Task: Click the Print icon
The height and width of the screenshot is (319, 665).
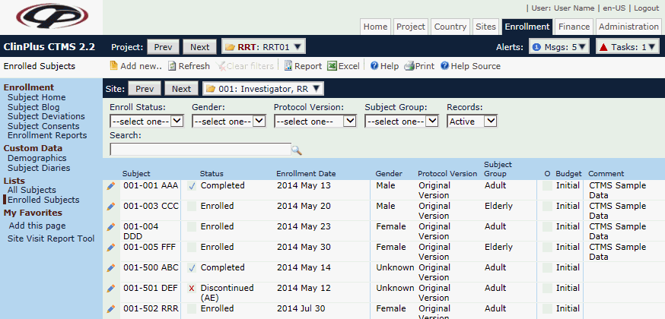Action: click(409, 66)
